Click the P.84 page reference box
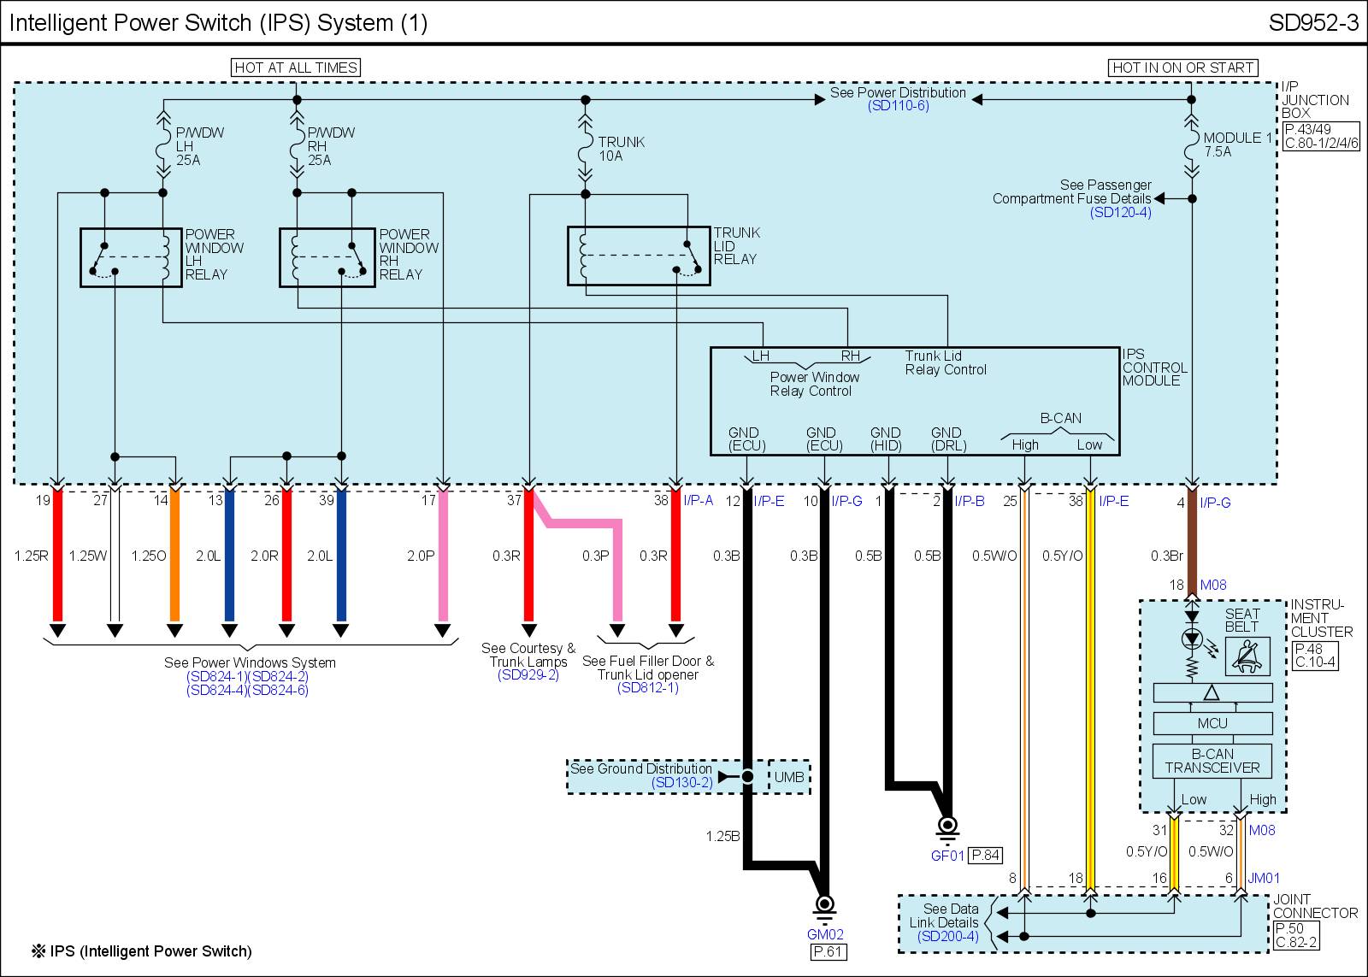 985,855
